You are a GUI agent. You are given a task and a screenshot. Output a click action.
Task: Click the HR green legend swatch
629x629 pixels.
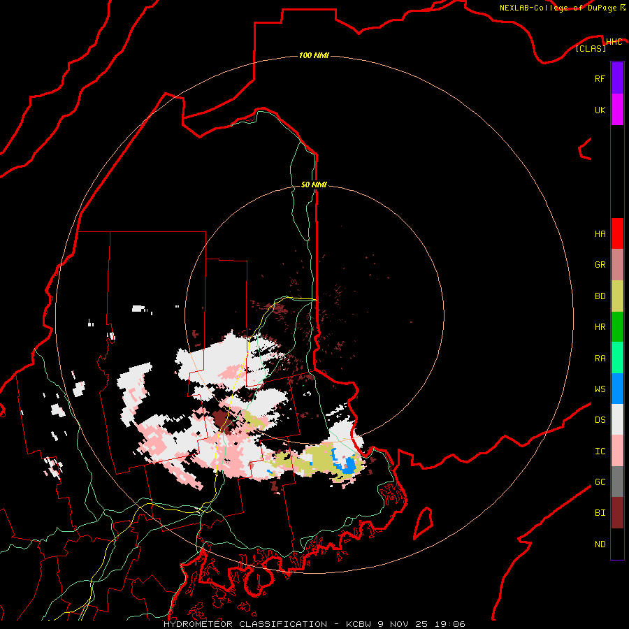coord(617,327)
